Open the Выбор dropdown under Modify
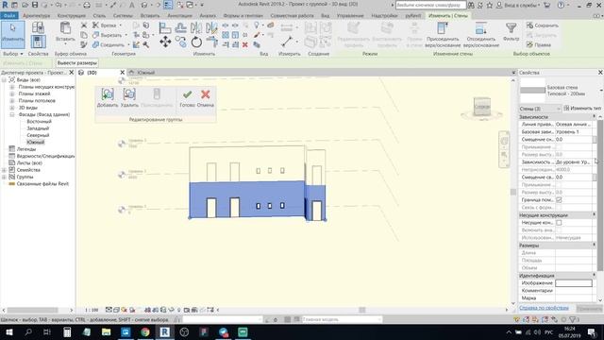The image size is (604, 340). pos(12,54)
